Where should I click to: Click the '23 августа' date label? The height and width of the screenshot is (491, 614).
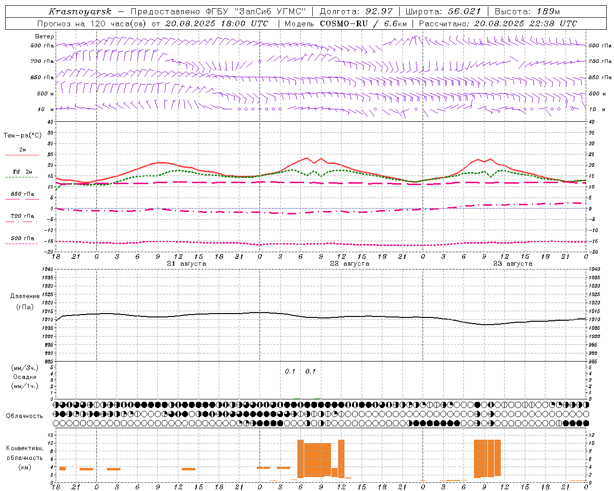point(513,264)
